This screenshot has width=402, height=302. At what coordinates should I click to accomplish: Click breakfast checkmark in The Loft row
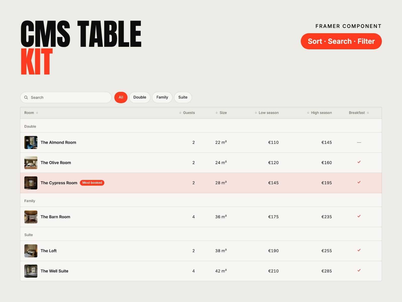(359, 250)
